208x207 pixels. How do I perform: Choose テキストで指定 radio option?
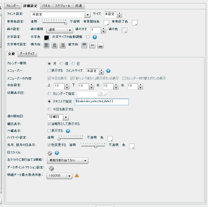tap(49, 102)
